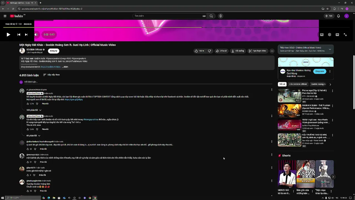Open the Windows Start menu
Viewport: 355px width, 200px height.
tap(2, 198)
